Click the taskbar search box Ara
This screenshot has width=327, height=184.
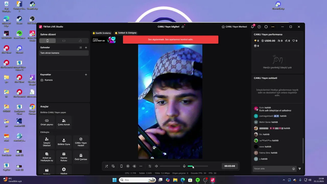coord(138,180)
